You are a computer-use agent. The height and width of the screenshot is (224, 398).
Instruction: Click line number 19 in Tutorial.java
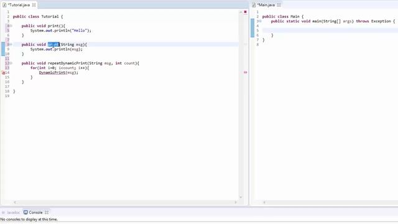(x=7, y=96)
